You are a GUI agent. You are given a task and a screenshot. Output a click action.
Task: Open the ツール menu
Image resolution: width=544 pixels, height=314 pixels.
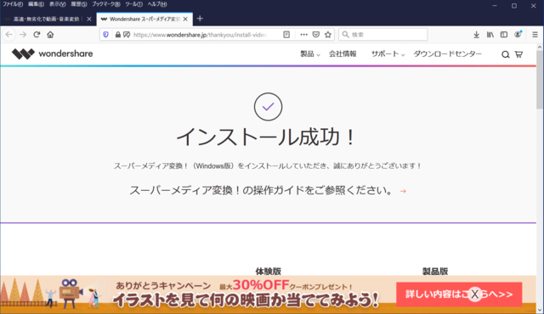tap(134, 4)
